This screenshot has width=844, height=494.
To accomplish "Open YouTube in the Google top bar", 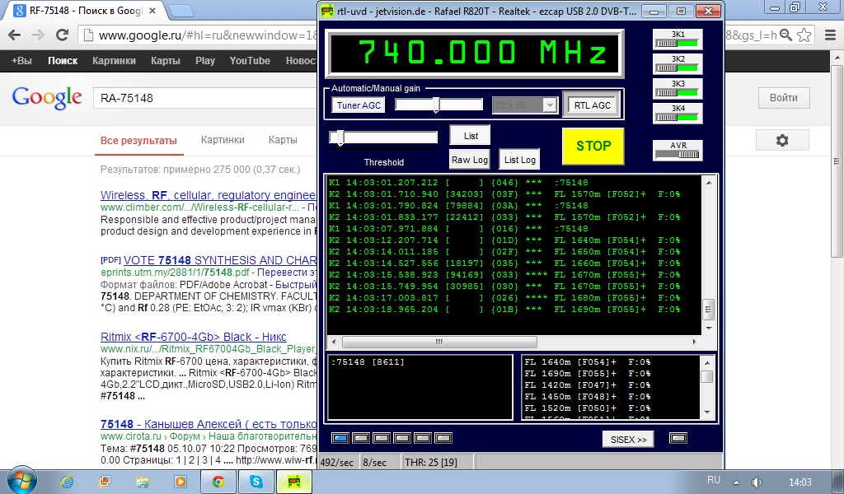I will [250, 61].
